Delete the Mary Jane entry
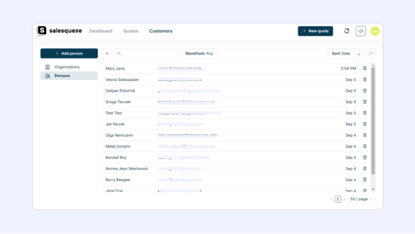The width and height of the screenshot is (415, 234). (x=365, y=68)
